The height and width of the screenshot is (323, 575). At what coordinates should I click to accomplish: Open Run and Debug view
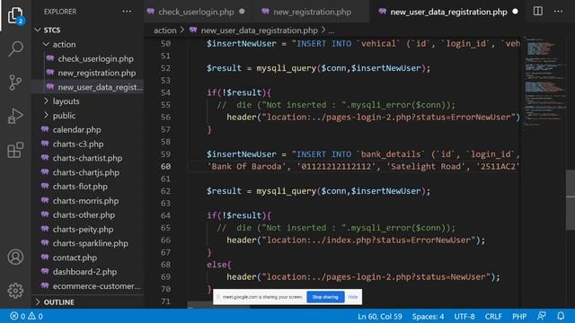click(15, 116)
